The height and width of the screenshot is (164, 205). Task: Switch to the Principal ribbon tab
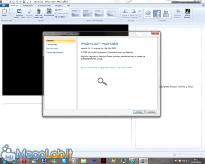[14, 6]
